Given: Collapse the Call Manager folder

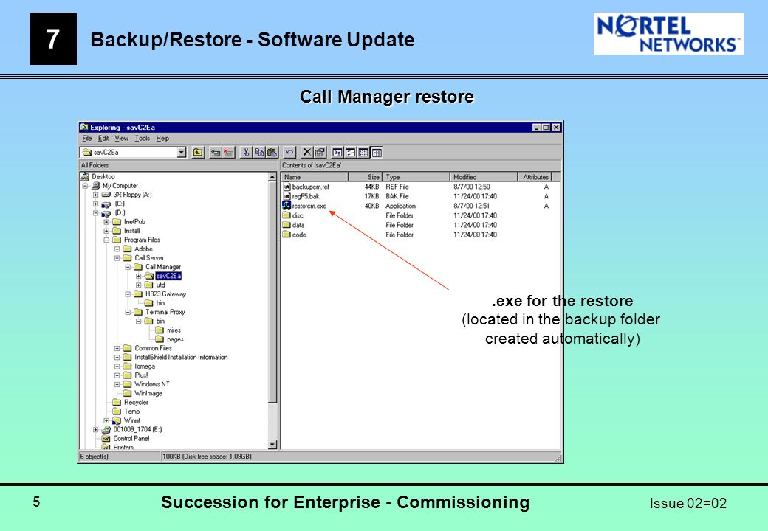Looking at the screenshot, I should (128, 267).
